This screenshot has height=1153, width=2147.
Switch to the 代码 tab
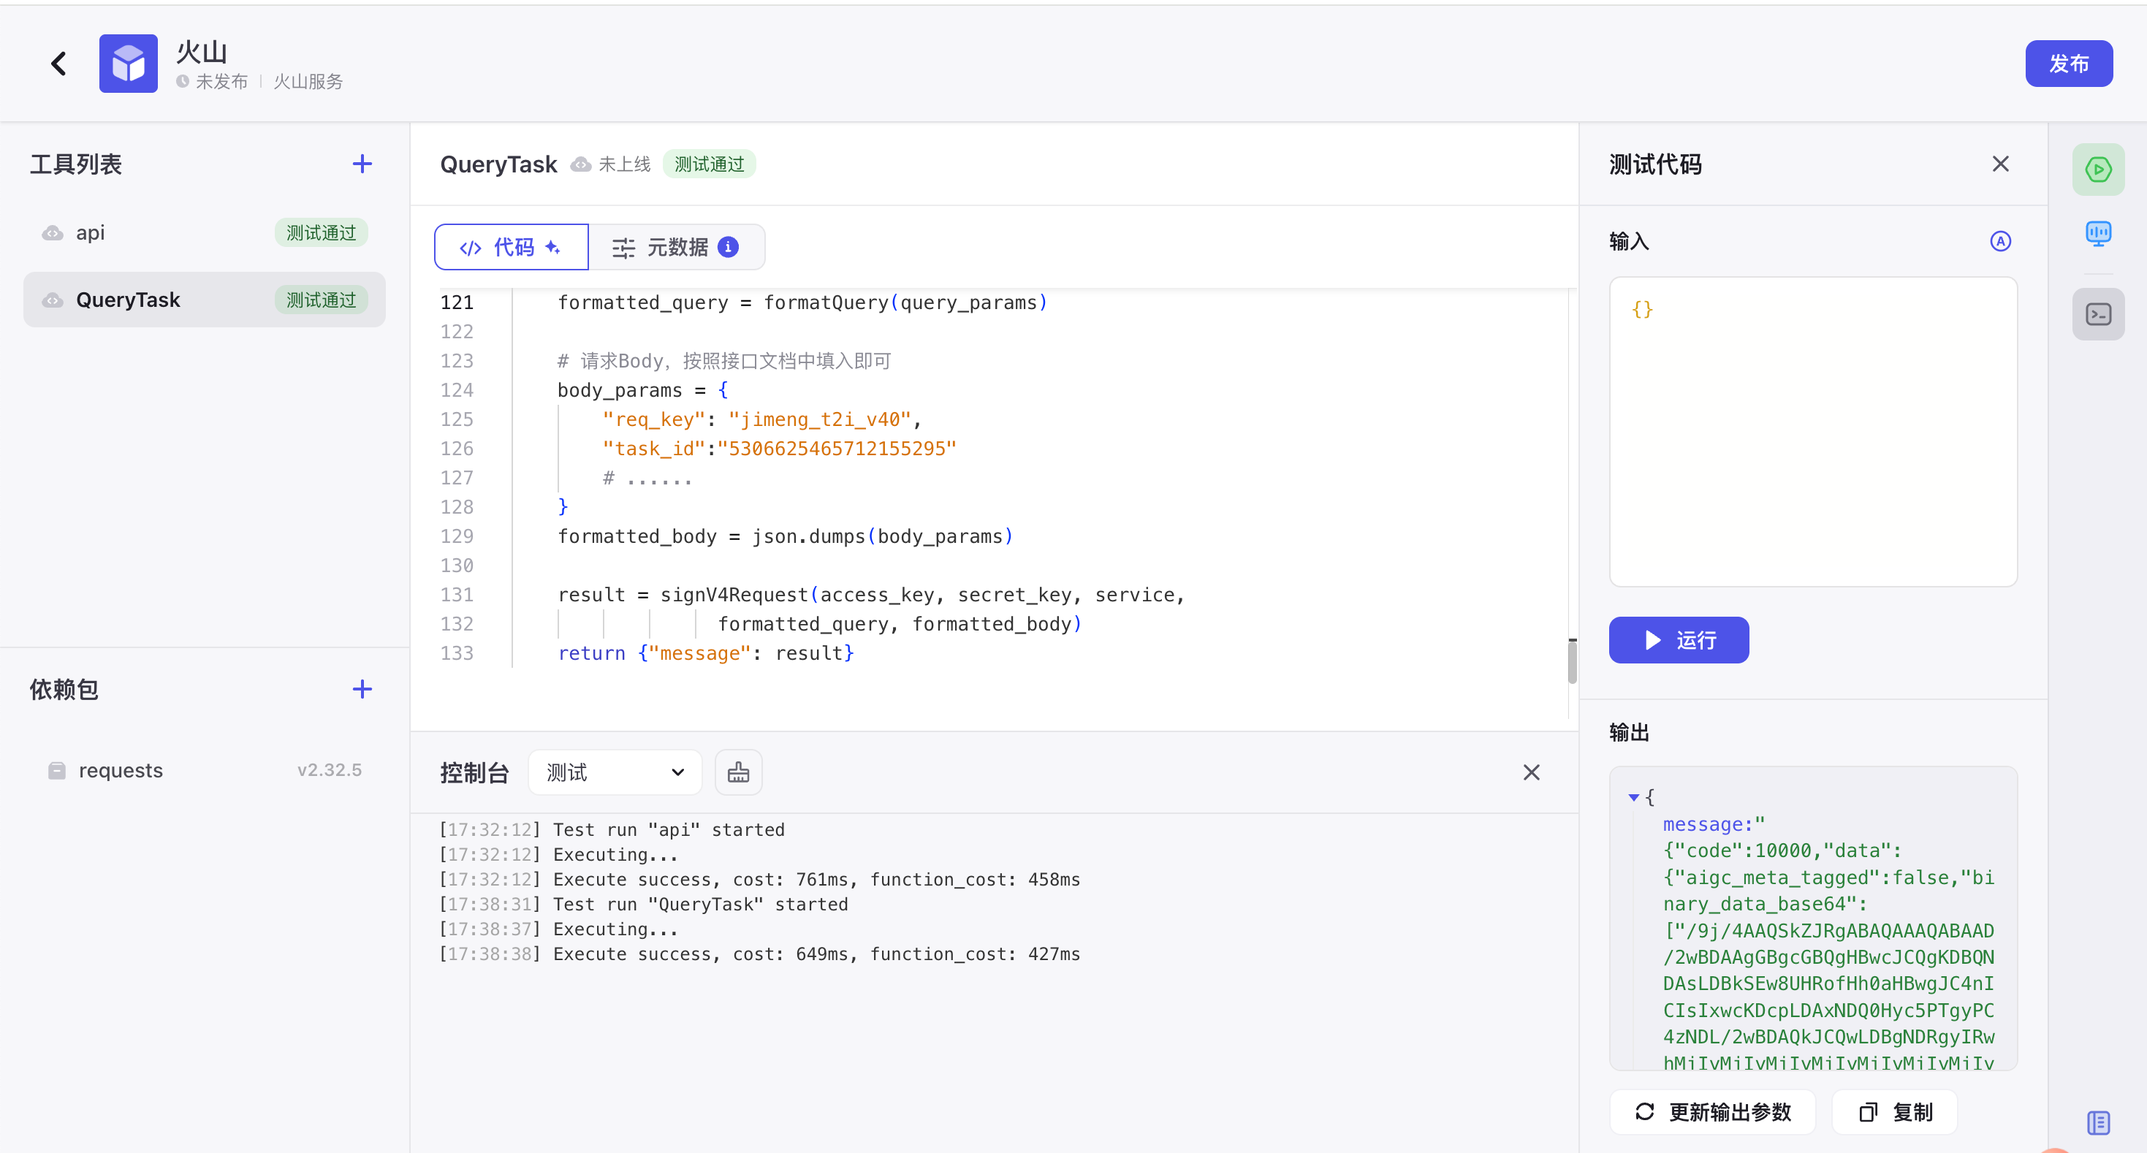click(511, 246)
